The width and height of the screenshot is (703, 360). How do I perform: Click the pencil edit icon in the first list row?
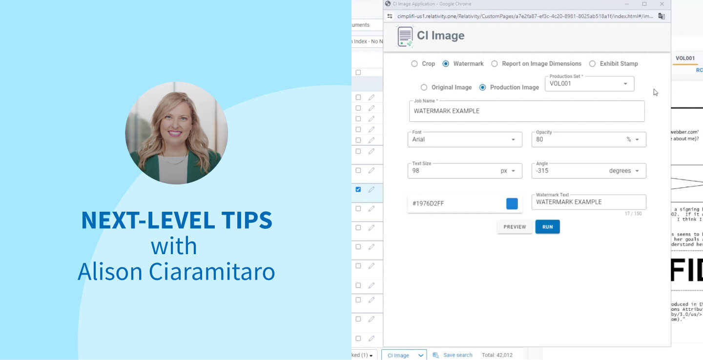click(x=372, y=97)
